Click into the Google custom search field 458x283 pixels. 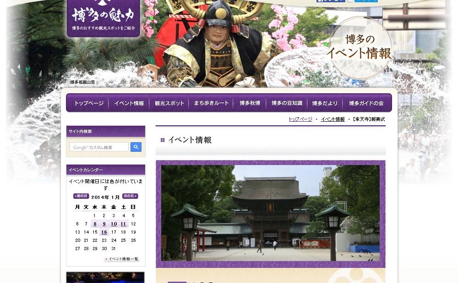click(99, 147)
